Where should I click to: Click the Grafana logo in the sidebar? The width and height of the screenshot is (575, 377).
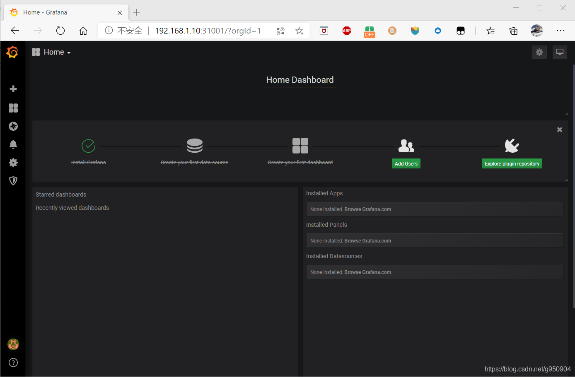(x=12, y=52)
